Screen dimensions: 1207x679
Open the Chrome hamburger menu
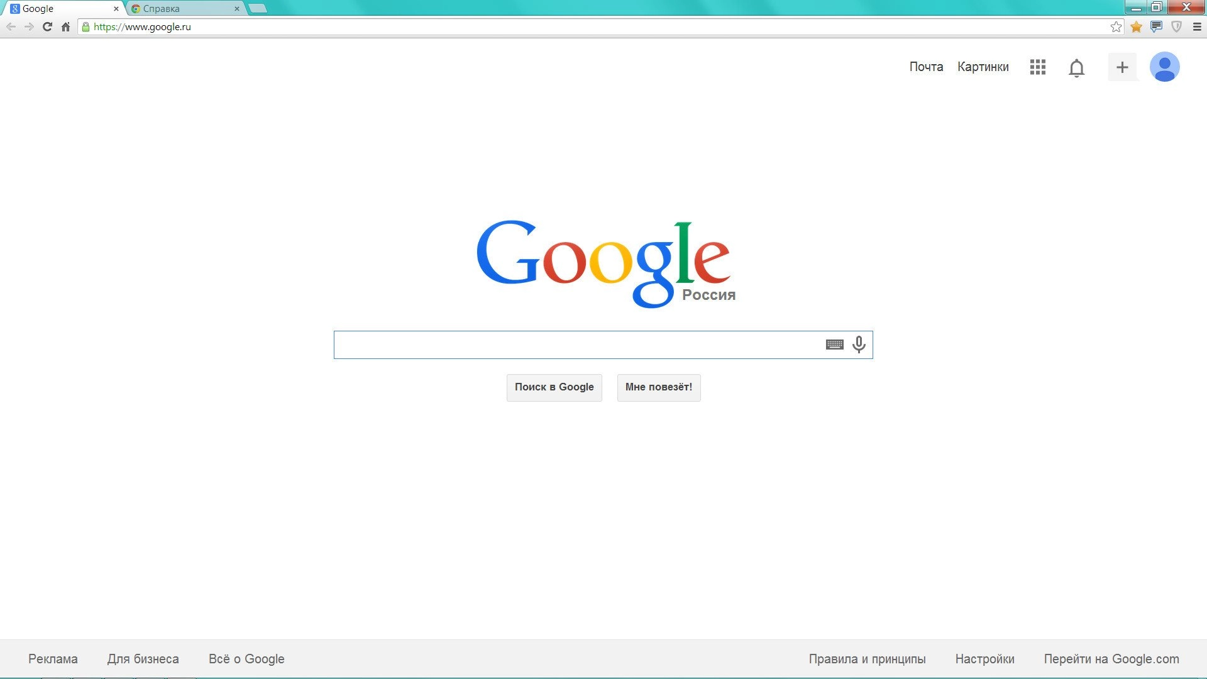(1197, 26)
